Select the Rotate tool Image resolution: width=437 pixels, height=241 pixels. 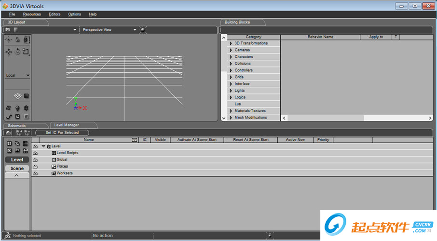[x=17, y=52]
